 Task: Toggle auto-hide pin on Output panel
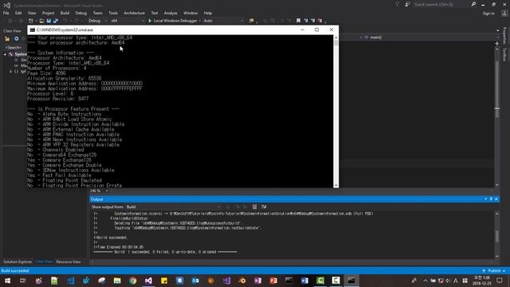pos(491,199)
